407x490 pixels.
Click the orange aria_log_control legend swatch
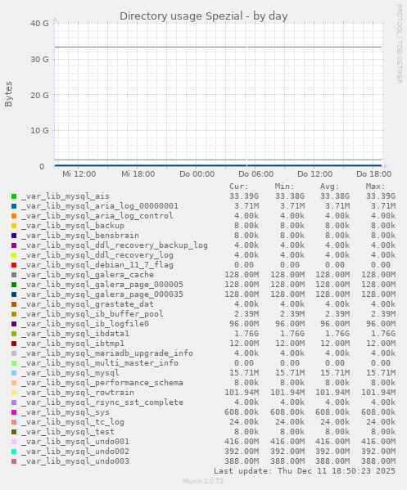click(14, 216)
